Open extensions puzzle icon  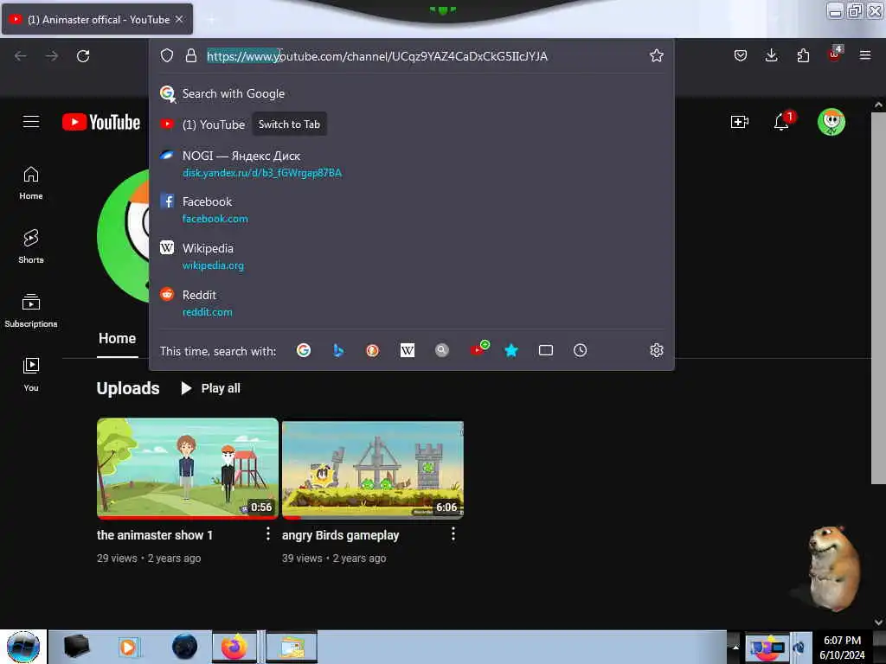click(x=803, y=55)
